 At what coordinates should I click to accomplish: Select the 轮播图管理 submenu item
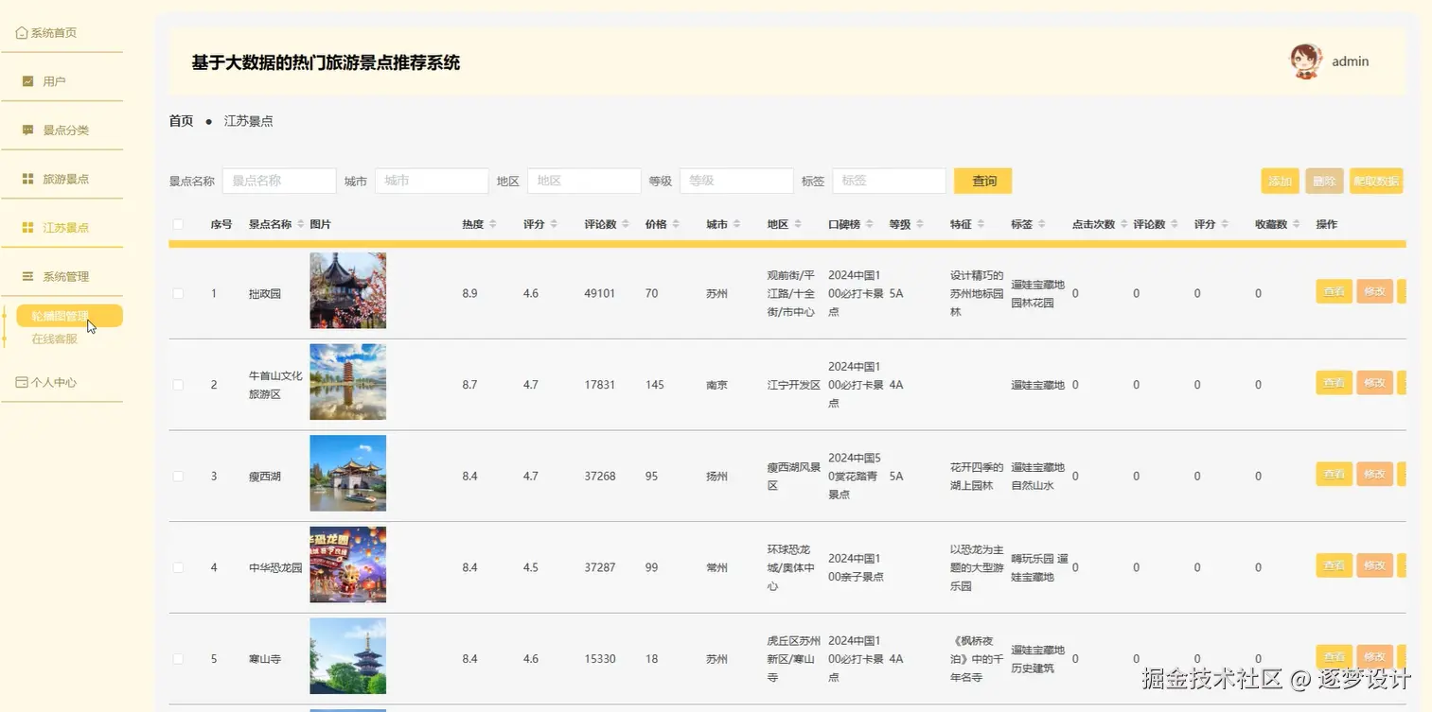point(69,316)
